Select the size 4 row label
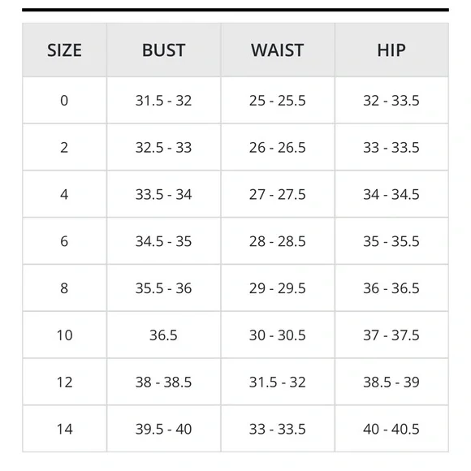The width and height of the screenshot is (471, 471). point(64,194)
